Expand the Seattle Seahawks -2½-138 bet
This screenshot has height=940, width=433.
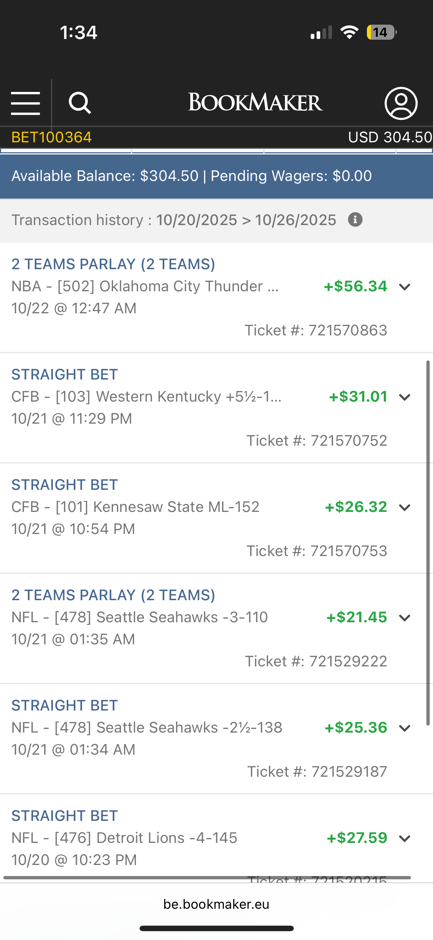point(405,728)
